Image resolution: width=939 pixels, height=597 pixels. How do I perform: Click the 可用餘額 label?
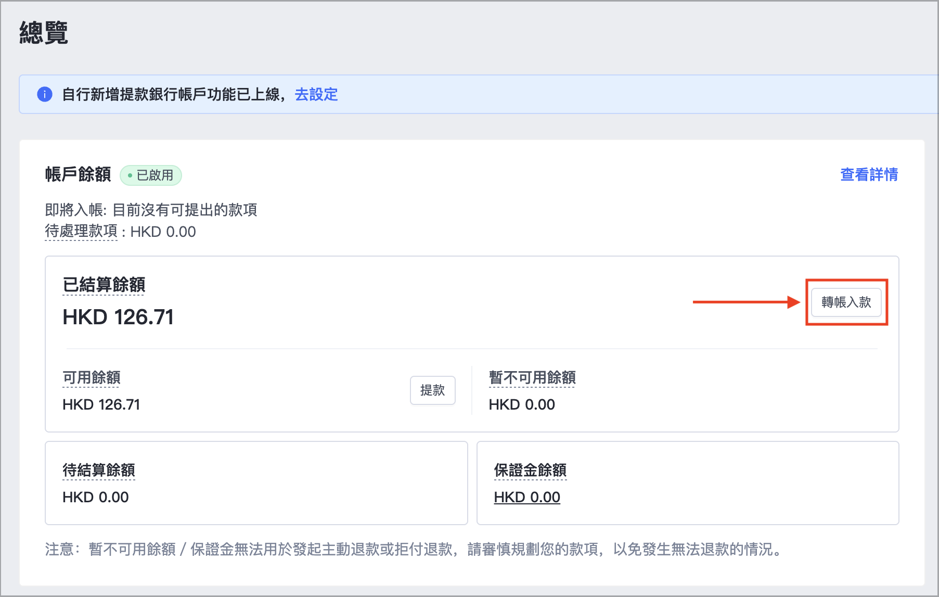[91, 377]
